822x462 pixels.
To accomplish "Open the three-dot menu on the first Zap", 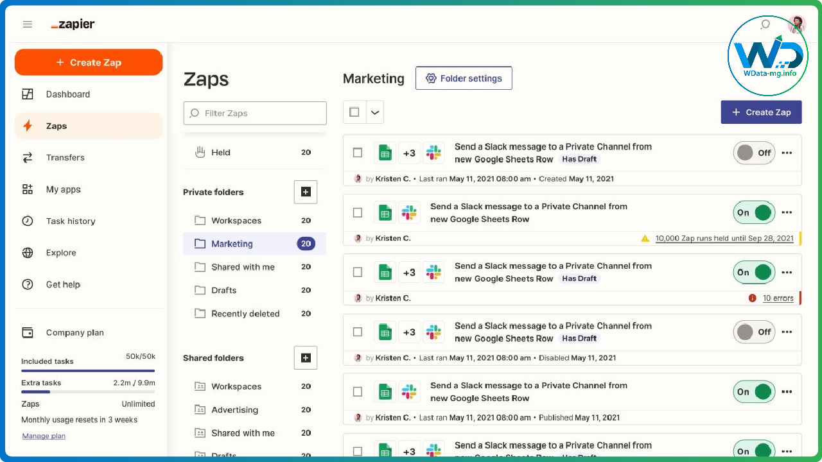I will pos(787,152).
